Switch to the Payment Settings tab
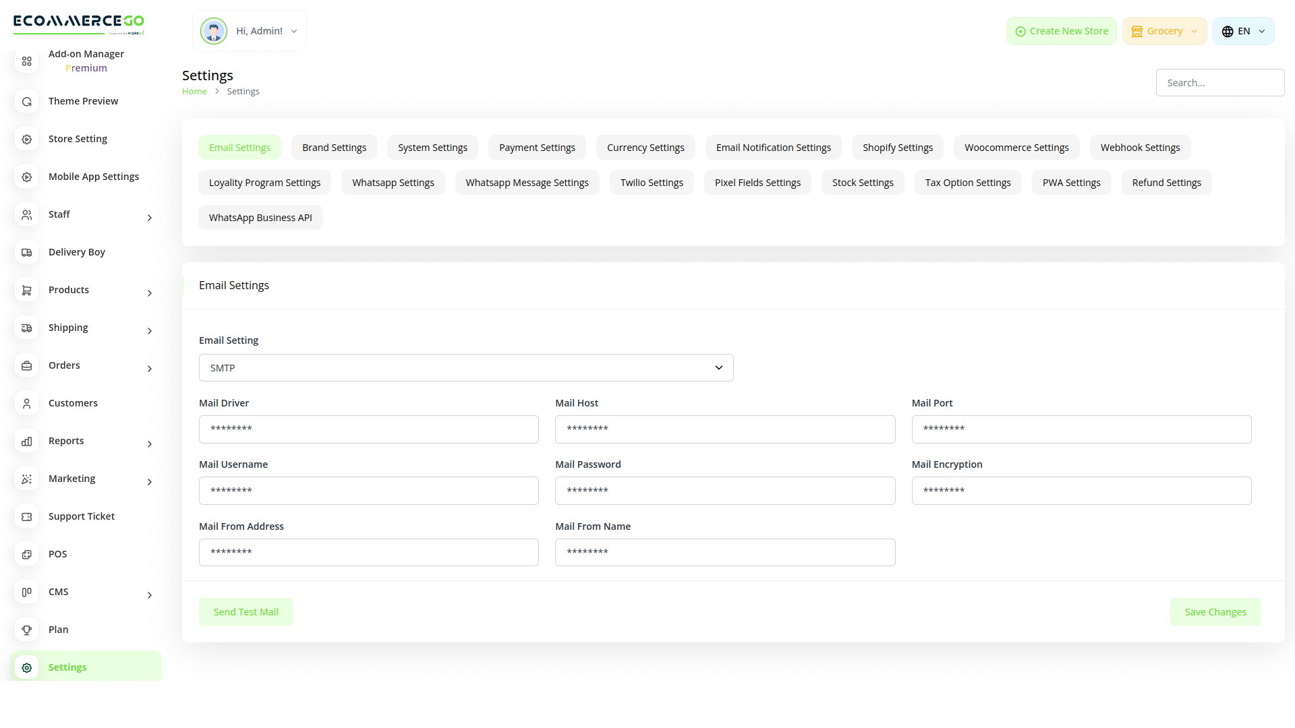The width and height of the screenshot is (1295, 728). 537,147
